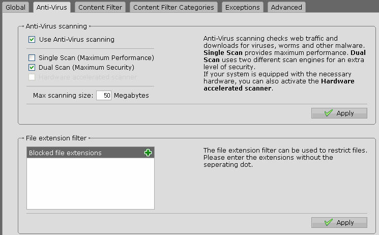Go to Content Filter Categories tab
Image resolution: width=379 pixels, height=235 pixels.
173,7
